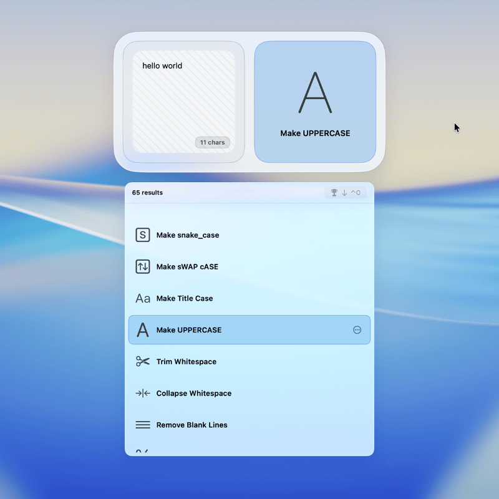Click the 65 results count text
This screenshot has width=499, height=499.
[147, 193]
